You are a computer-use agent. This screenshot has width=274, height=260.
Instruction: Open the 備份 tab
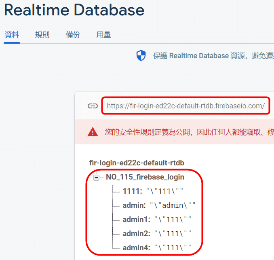click(73, 35)
